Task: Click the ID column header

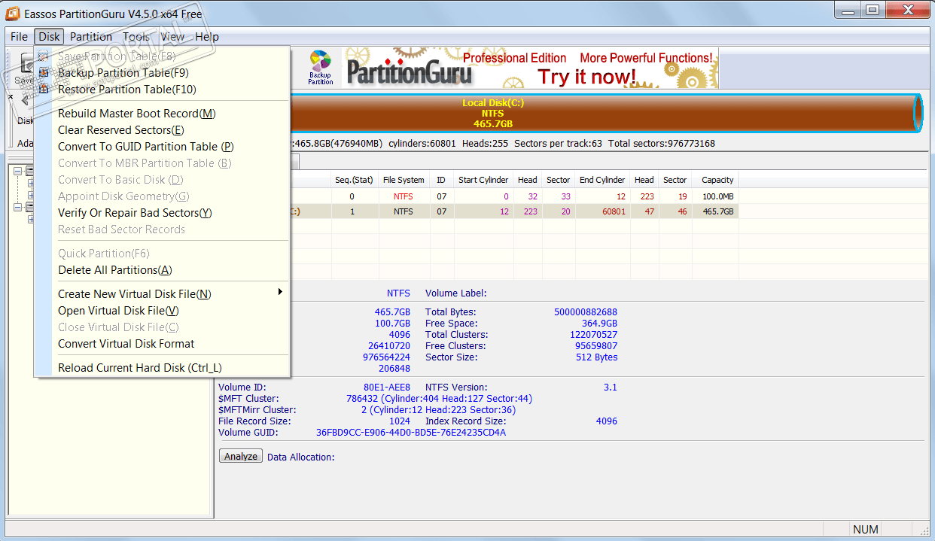Action: [441, 180]
